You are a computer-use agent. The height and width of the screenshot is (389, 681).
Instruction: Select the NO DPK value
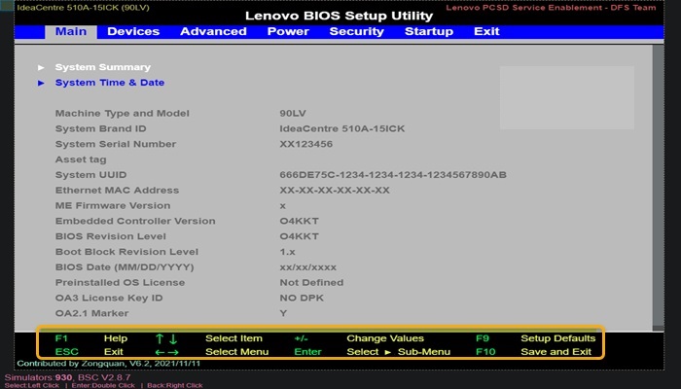(x=302, y=299)
